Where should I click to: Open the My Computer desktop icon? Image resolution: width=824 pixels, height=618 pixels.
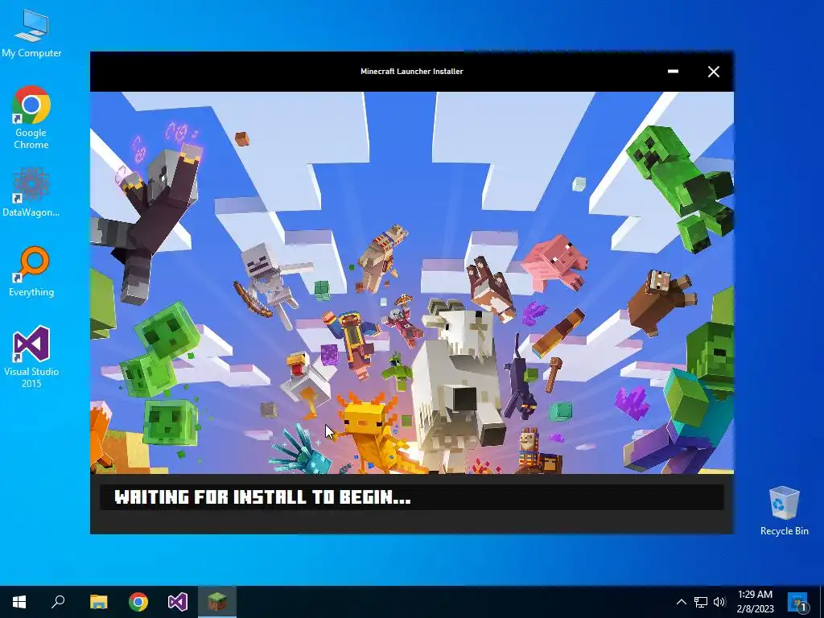31,34
